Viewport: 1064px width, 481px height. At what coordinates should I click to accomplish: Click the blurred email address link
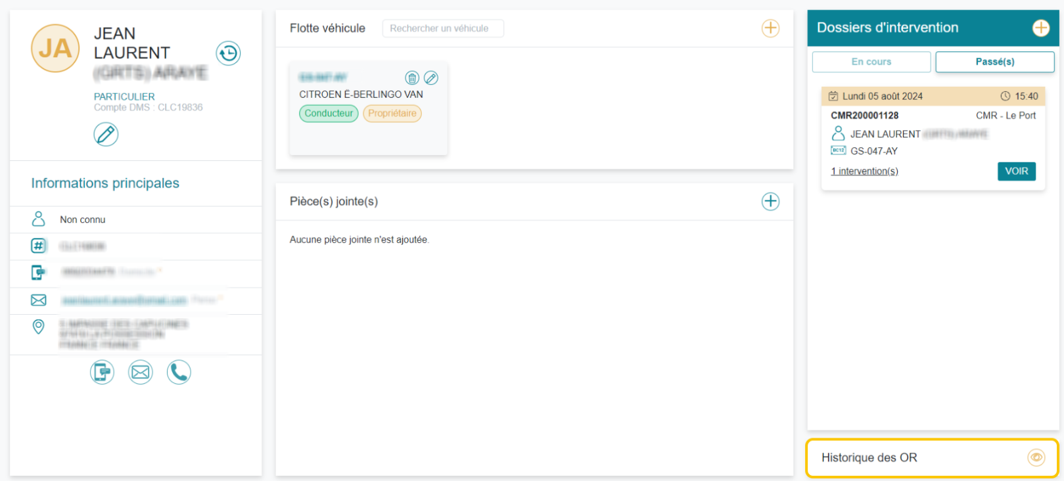[x=124, y=300]
